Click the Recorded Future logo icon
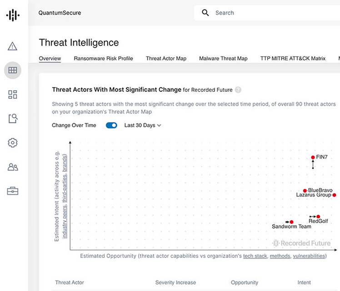The height and width of the screenshot is (291, 340). 13,15
